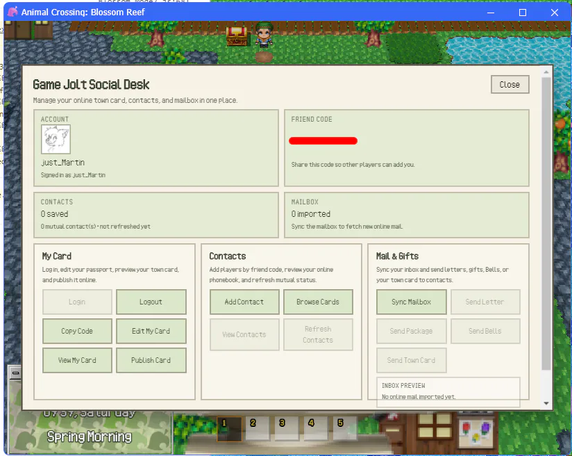572x456 pixels.
Task: Click the treasure chest in the game world
Action: pos(237,36)
